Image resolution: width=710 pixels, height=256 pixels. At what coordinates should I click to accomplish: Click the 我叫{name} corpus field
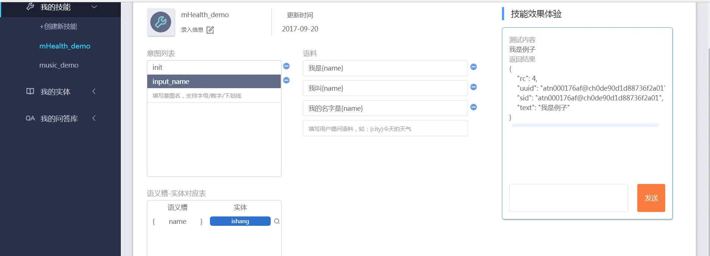tap(385, 88)
